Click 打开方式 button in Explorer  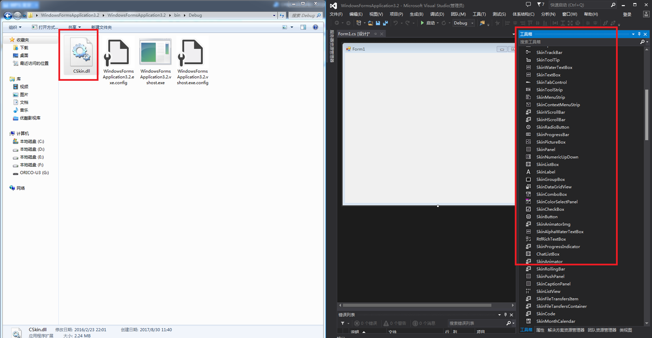(x=45, y=27)
